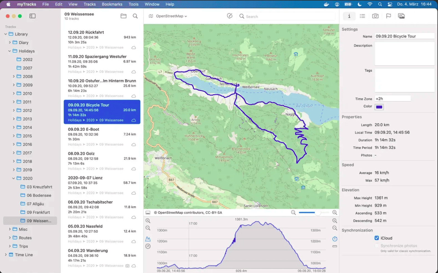The width and height of the screenshot is (438, 273).
Task: Open the File menu
Action: (45, 4)
